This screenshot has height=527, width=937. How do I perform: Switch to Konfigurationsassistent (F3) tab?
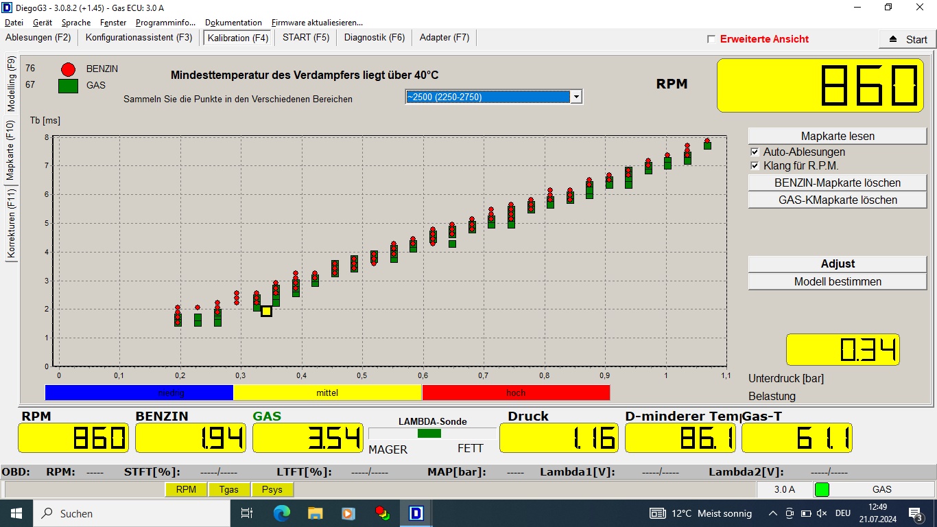139,38
